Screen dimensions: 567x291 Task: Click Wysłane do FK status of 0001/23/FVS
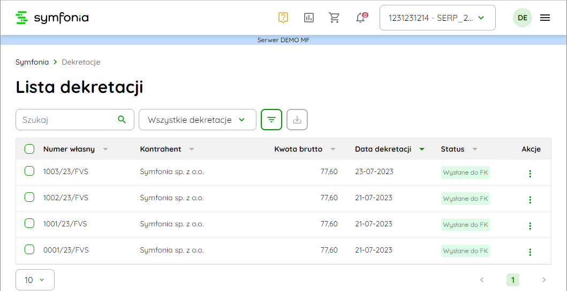tap(465, 251)
